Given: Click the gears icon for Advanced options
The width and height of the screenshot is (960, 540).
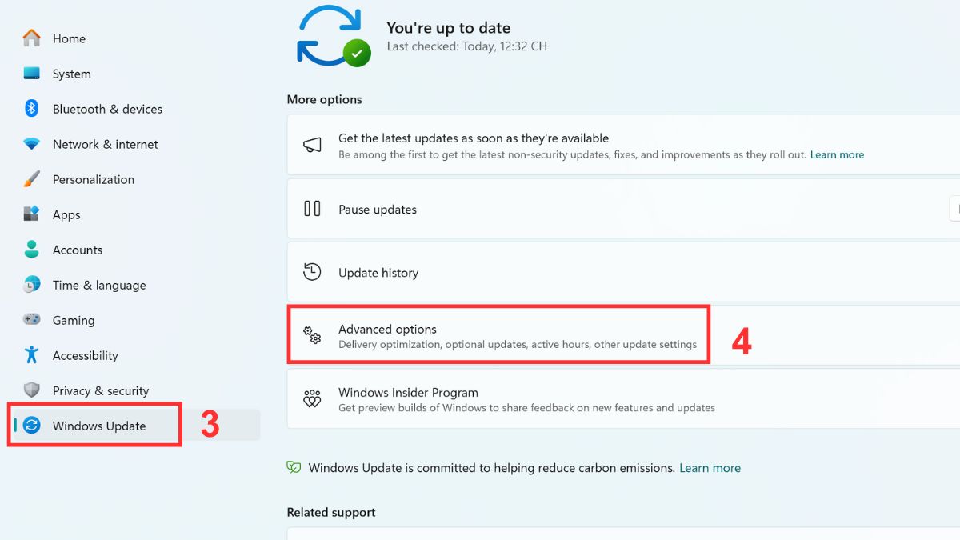Looking at the screenshot, I should [312, 335].
